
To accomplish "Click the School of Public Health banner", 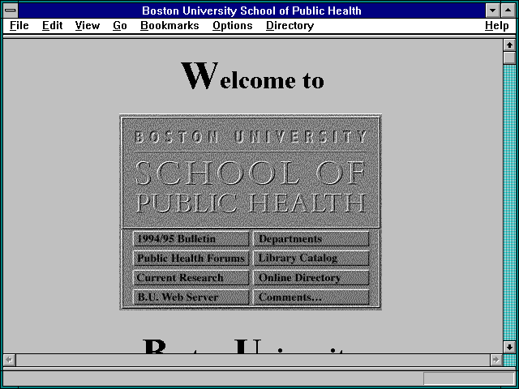I will (251, 172).
